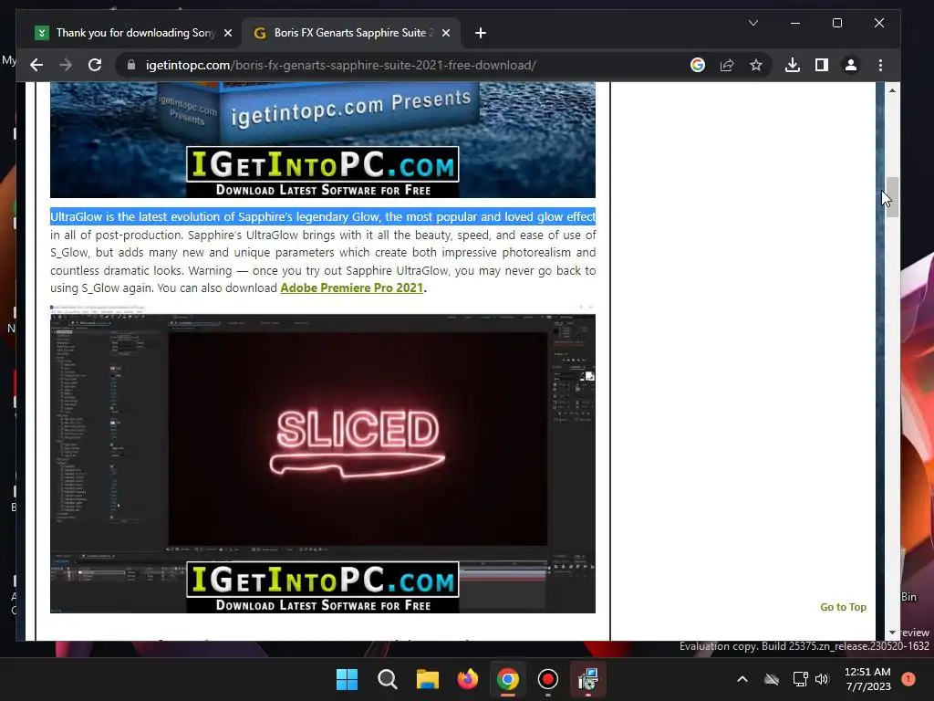Image resolution: width=934 pixels, height=701 pixels.
Task: Expand the tab search dropdown arrow
Action: (x=753, y=23)
